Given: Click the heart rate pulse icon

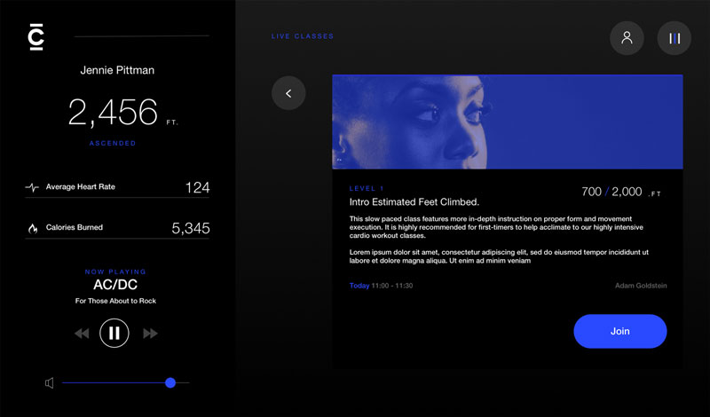Looking at the screenshot, I should point(32,188).
